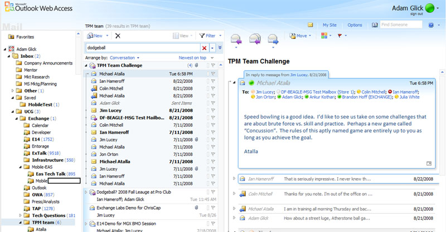Click the Find Someone search field

(400, 25)
